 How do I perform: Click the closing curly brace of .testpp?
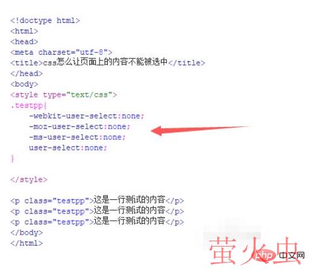click(13, 158)
